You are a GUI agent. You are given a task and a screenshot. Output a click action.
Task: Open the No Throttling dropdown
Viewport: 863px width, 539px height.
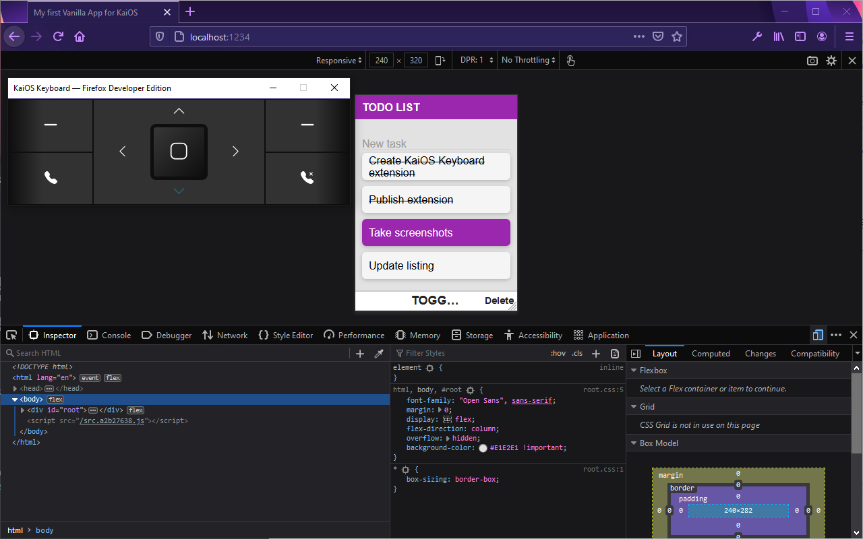point(529,60)
